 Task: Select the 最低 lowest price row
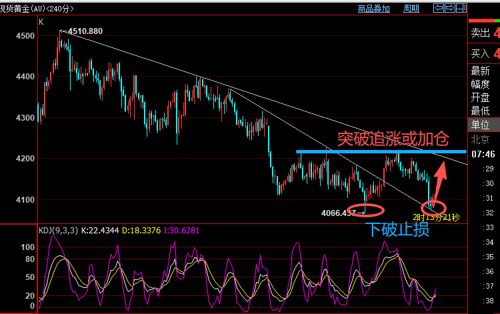pos(484,111)
